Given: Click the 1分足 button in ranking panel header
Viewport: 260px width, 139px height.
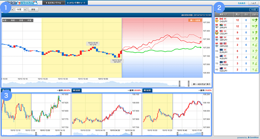Looking at the screenshot, I should coord(253,10).
